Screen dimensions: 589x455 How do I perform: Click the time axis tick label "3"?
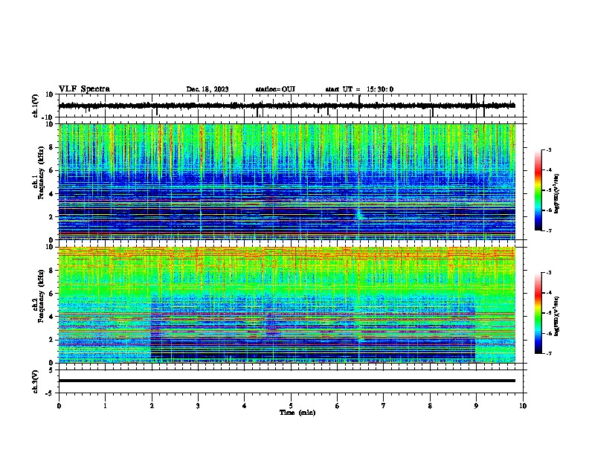(x=198, y=406)
